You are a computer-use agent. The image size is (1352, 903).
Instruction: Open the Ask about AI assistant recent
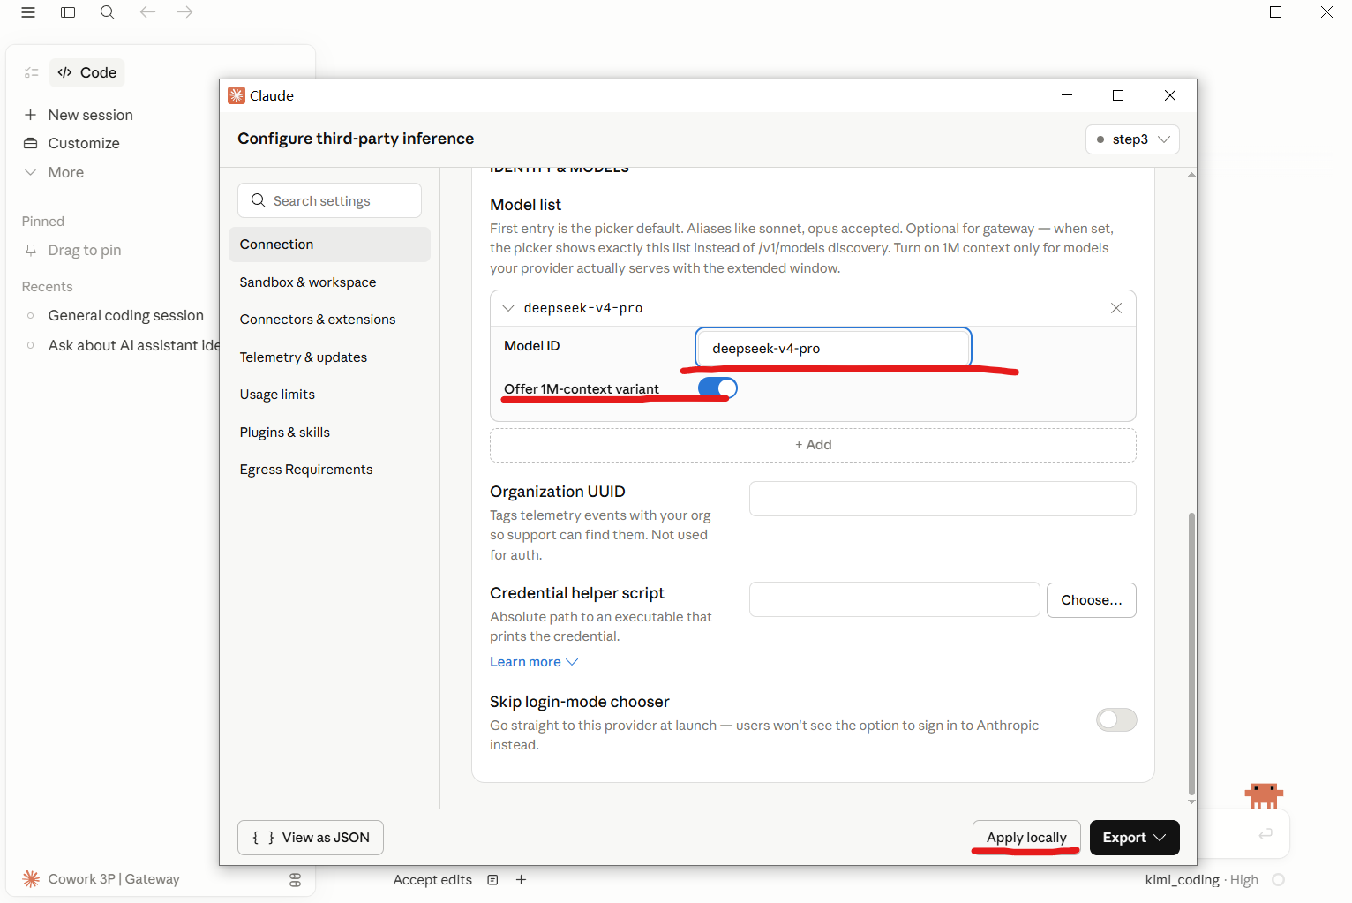pyautogui.click(x=132, y=345)
